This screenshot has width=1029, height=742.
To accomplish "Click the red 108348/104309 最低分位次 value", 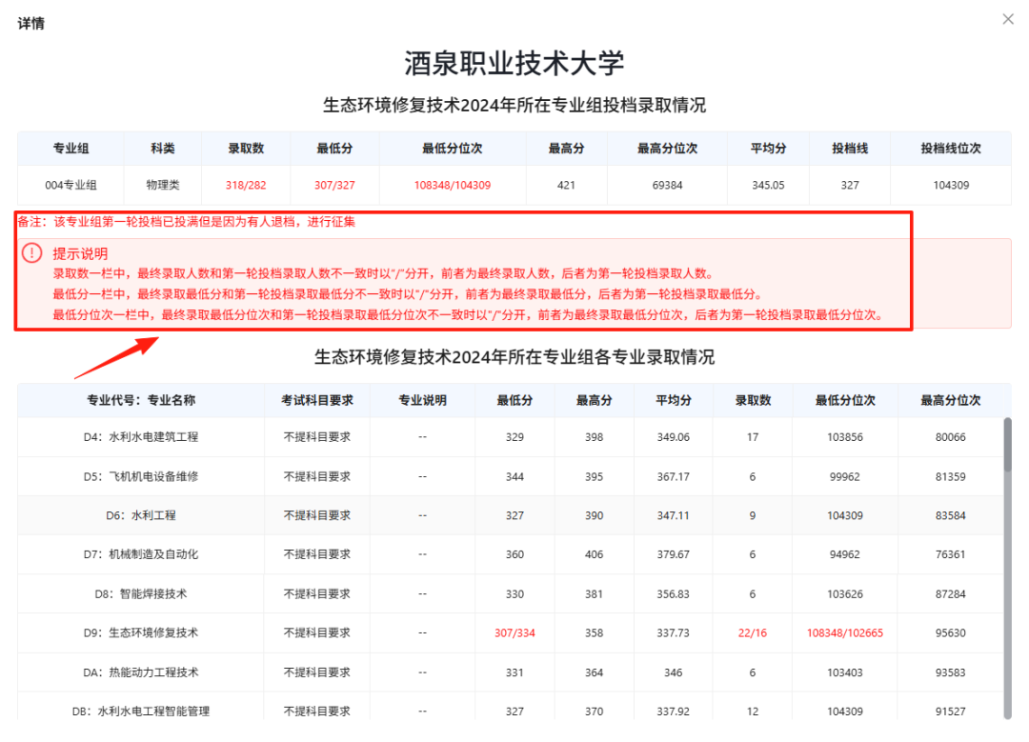I will tap(453, 185).
